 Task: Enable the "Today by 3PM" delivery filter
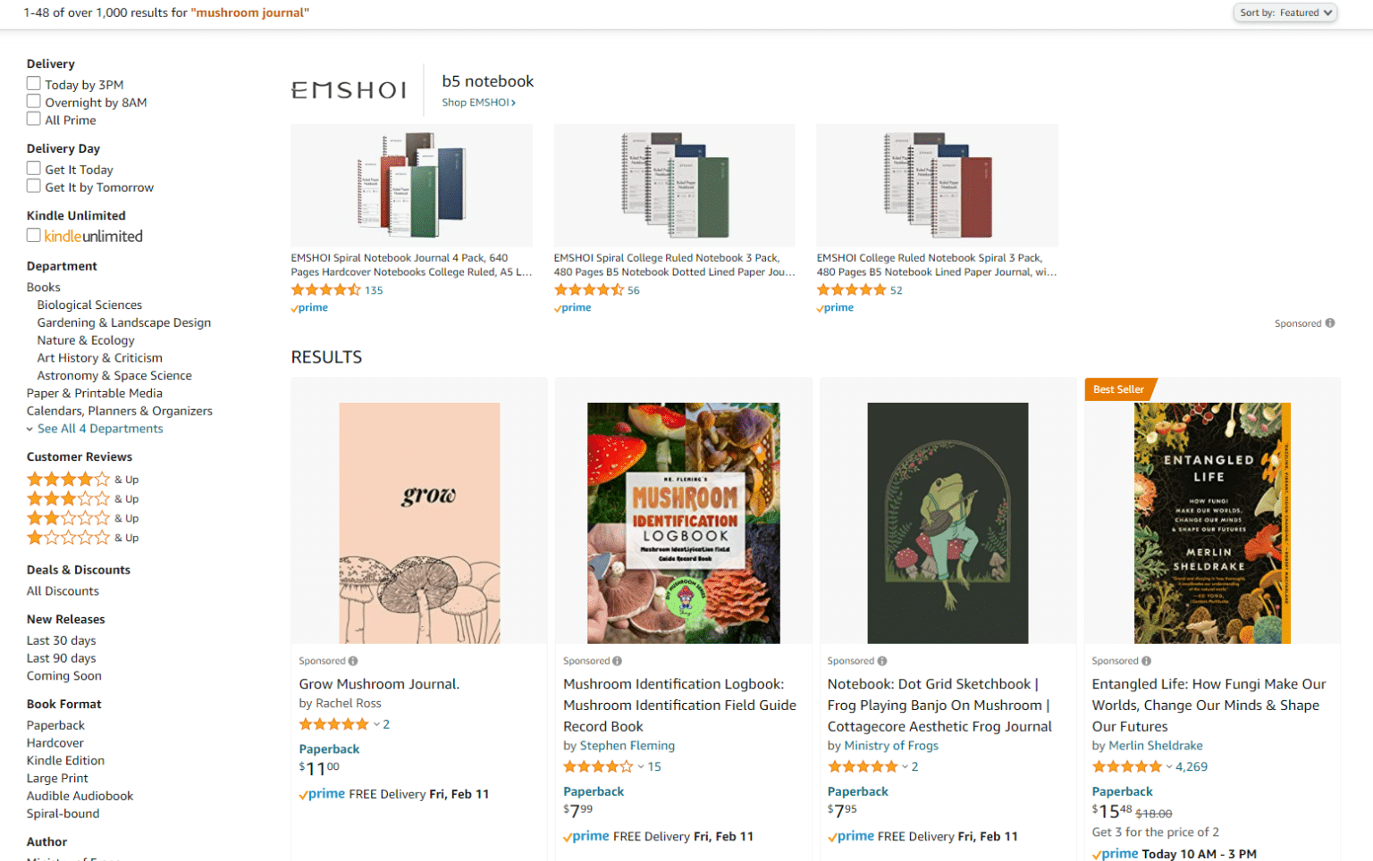[x=34, y=83]
